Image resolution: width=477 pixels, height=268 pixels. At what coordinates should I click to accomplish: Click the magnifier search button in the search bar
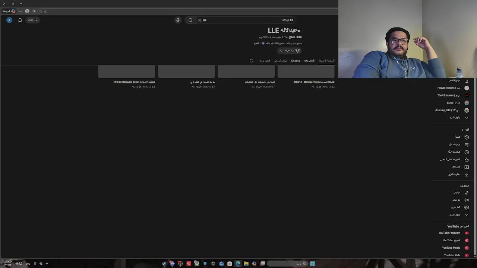(x=190, y=20)
